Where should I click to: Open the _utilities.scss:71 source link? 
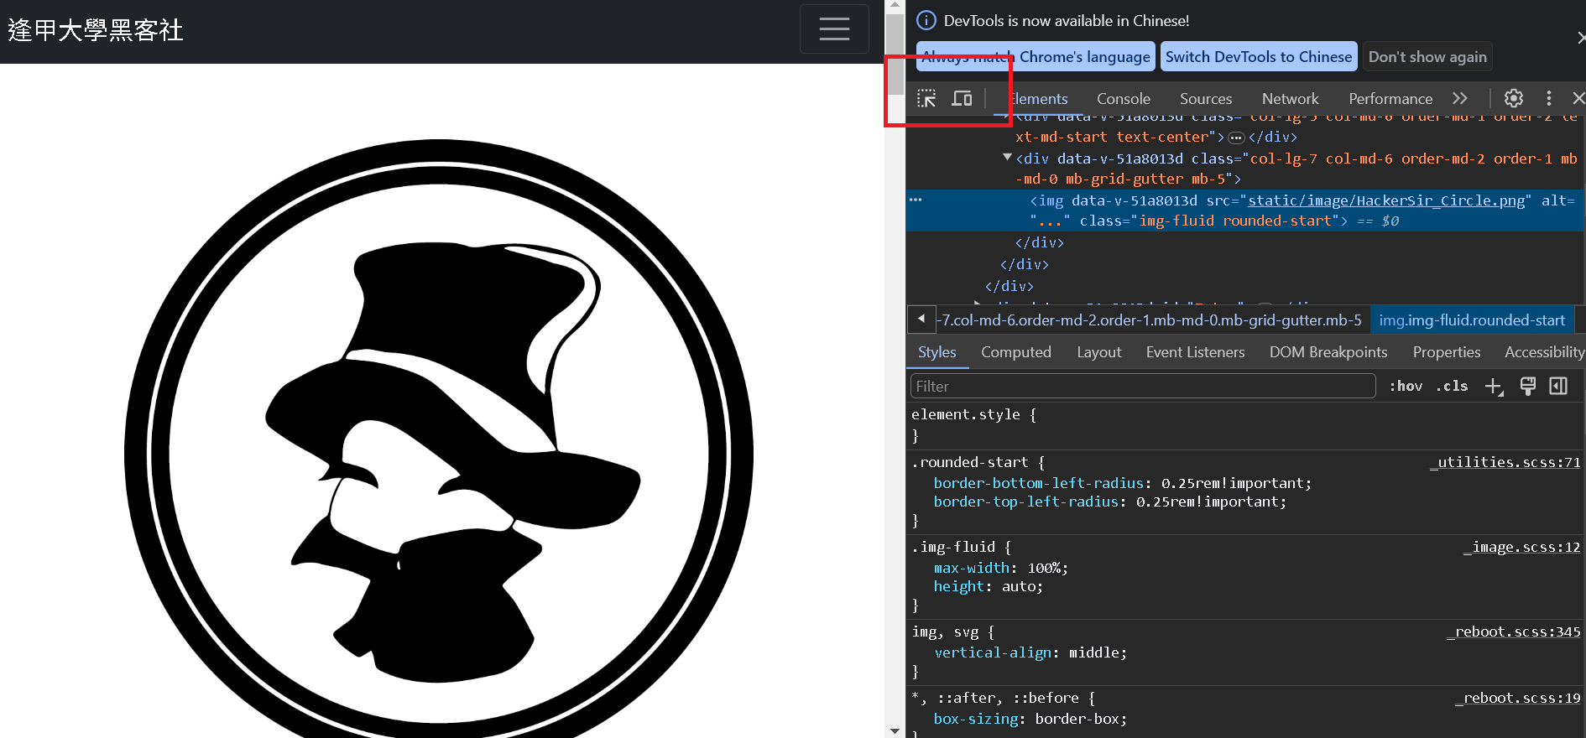[1505, 462]
